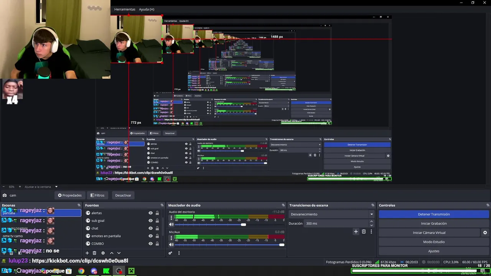491x276 pixels.
Task: Undock the Controles panel
Action: pos(488,205)
